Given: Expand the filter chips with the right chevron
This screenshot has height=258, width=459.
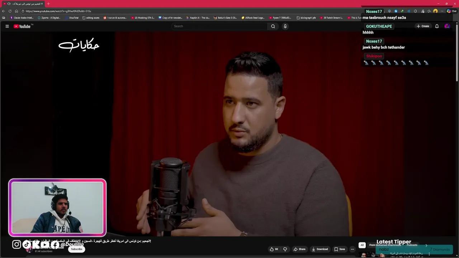Looking at the screenshot, I should click(426, 245).
